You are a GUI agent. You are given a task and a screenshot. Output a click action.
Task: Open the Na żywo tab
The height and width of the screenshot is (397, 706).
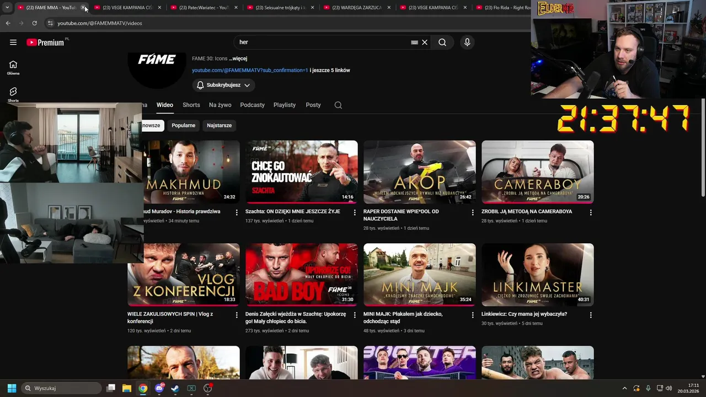[220, 105]
